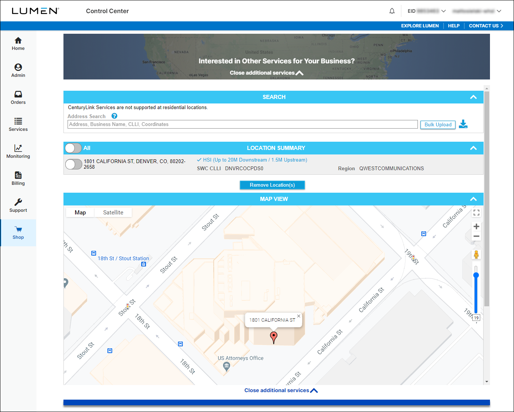
Task: Click the US Attorneys Office map marker
Action: tap(226, 366)
